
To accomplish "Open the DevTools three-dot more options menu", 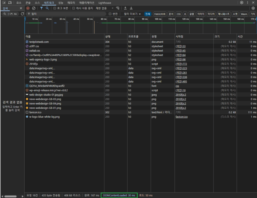I will click(248, 3).
